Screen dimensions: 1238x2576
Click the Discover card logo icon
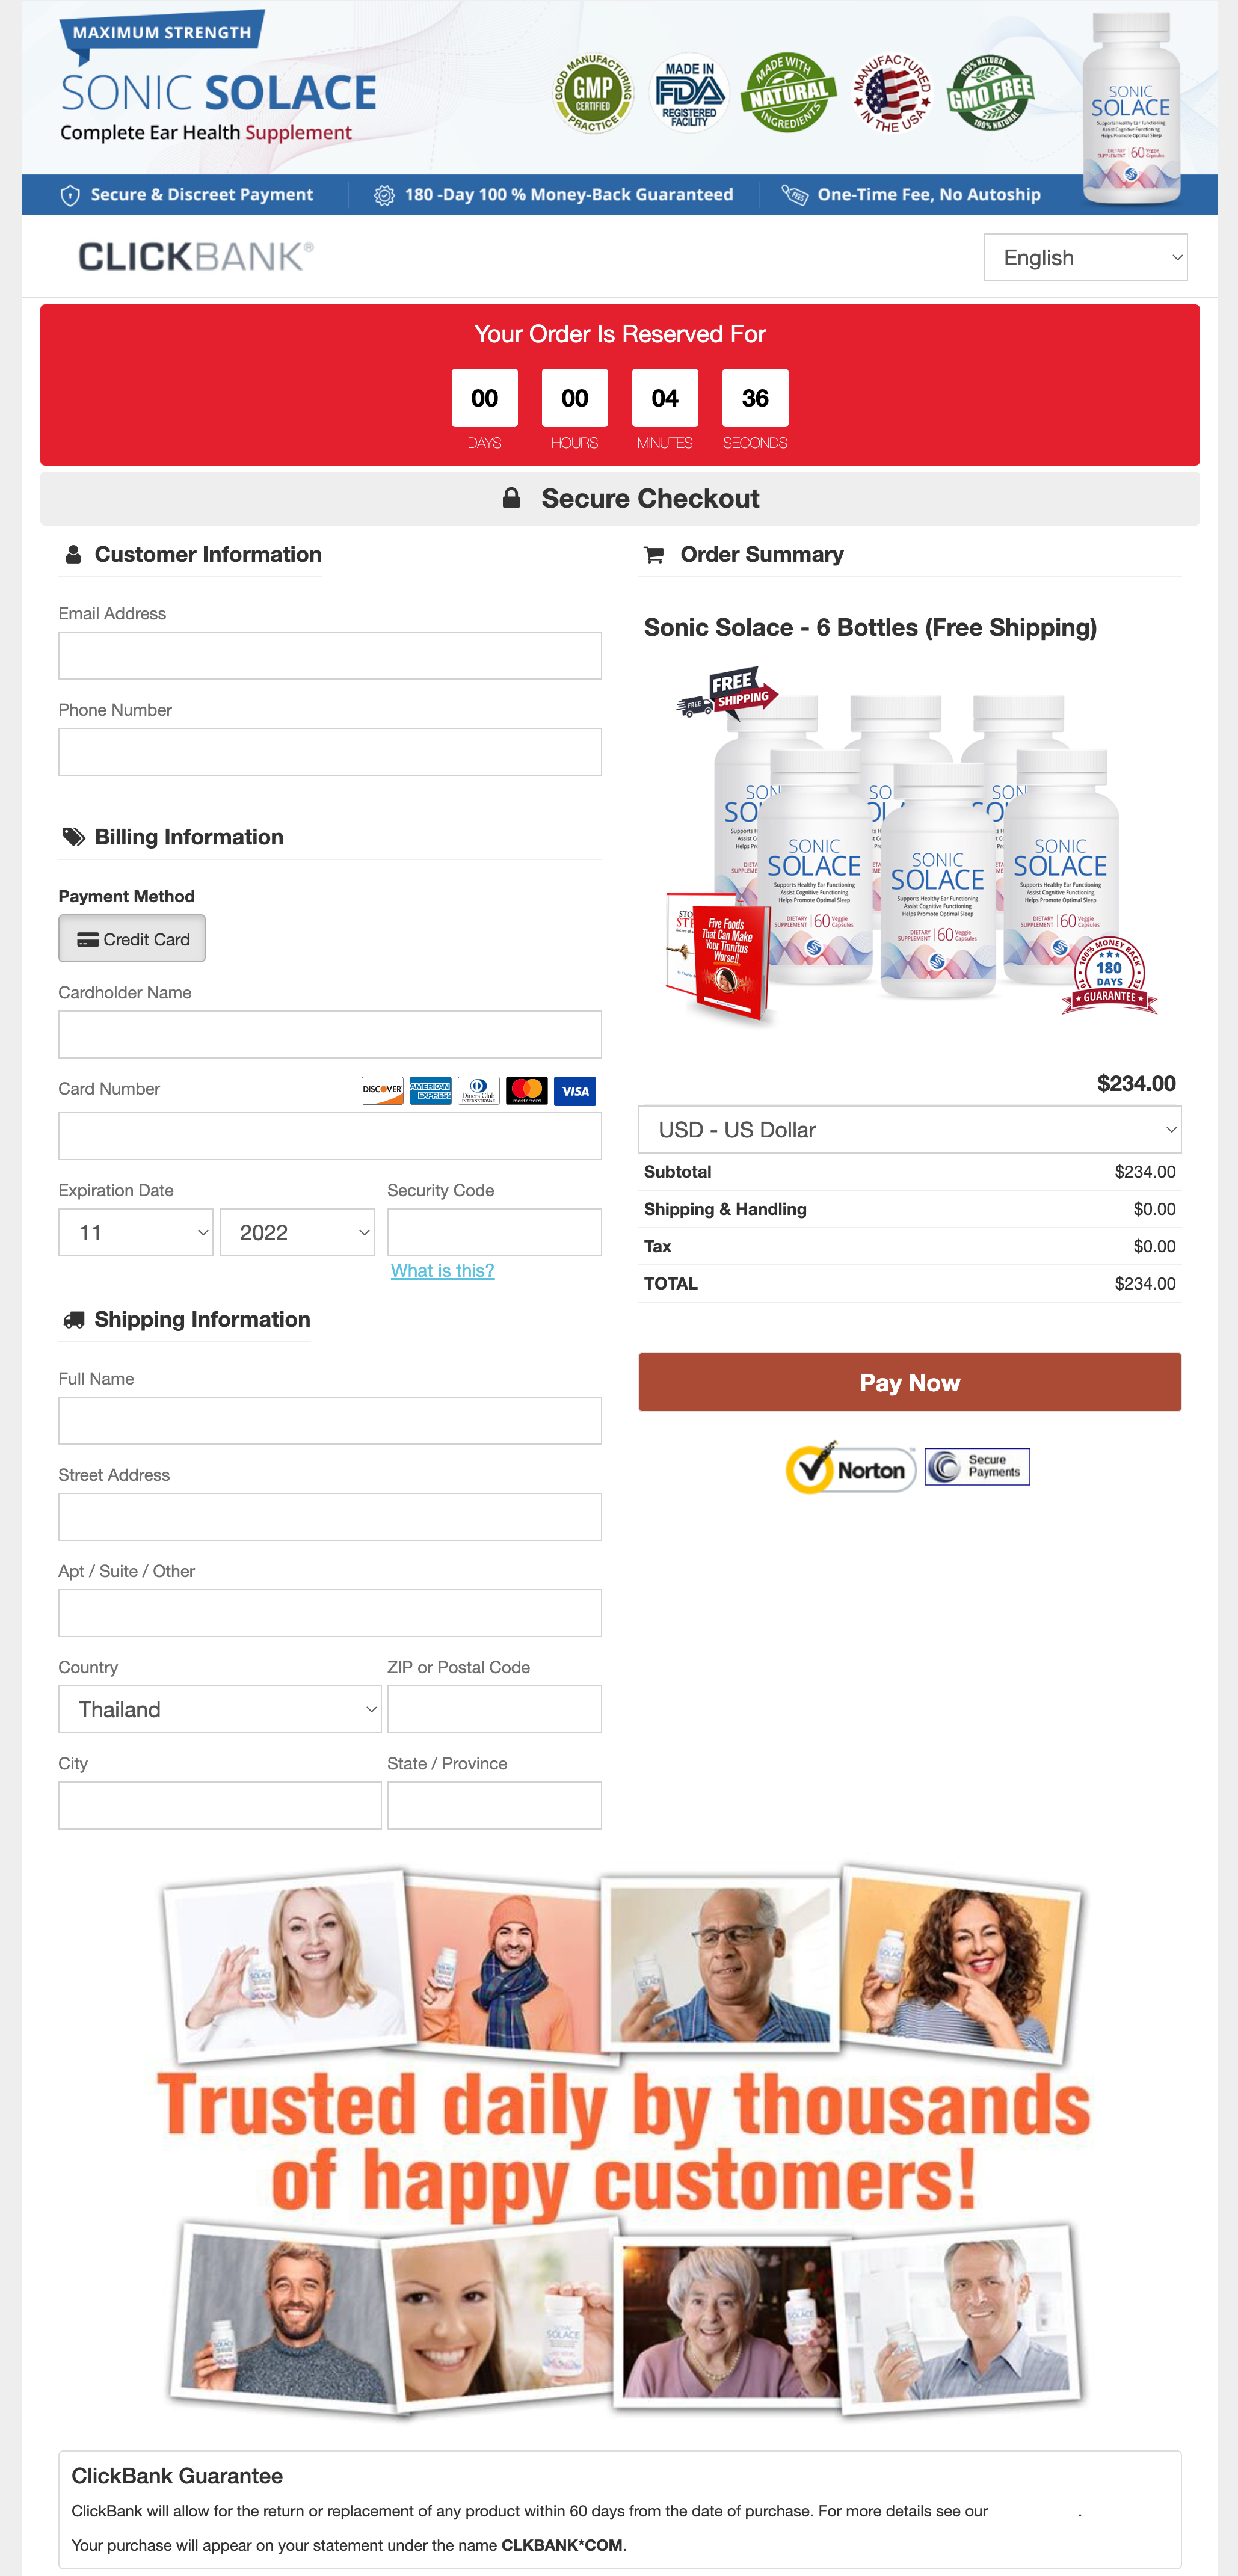[383, 1090]
